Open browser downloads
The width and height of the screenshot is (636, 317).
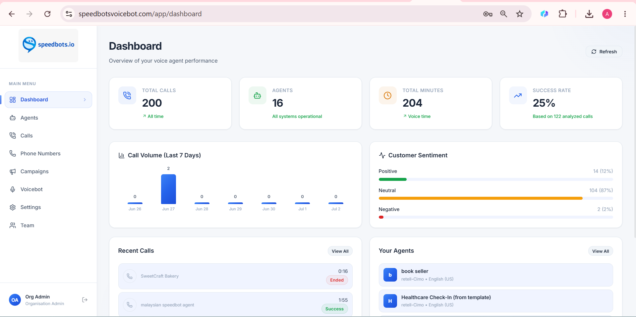click(x=589, y=14)
